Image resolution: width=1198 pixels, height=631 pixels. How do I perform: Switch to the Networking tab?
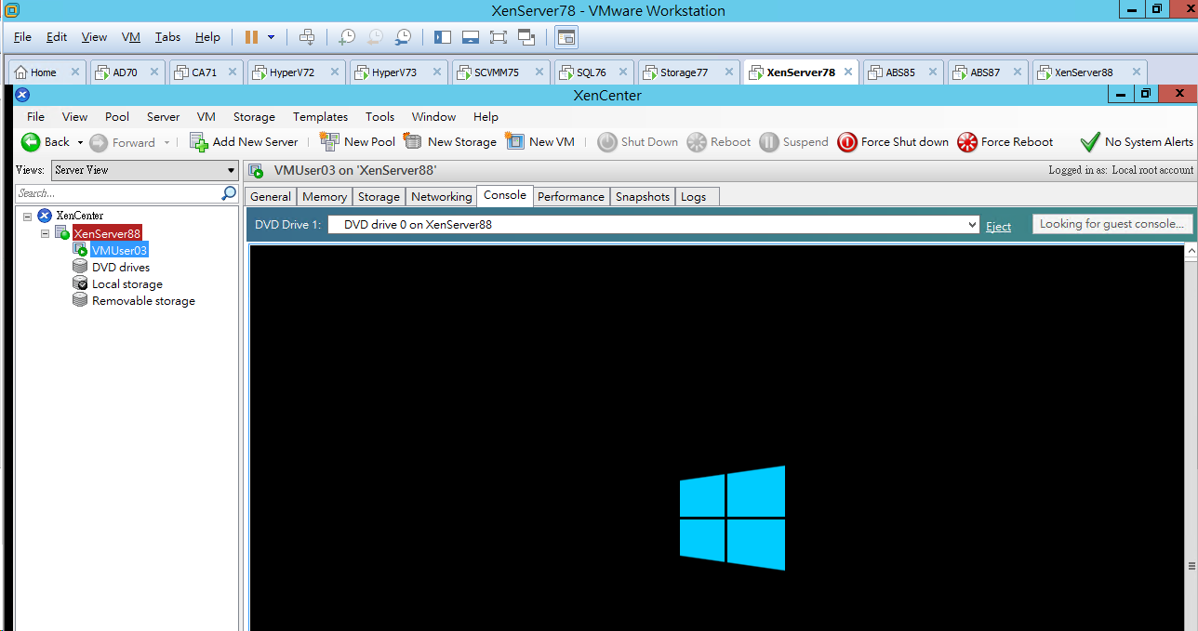442,197
